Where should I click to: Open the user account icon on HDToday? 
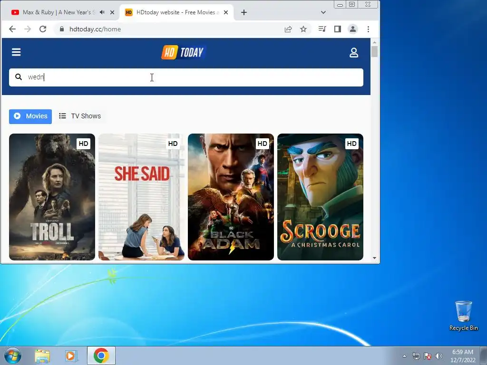[354, 52]
